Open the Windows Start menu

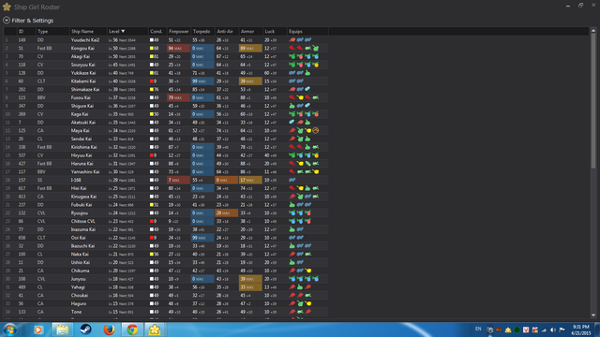pyautogui.click(x=9, y=330)
